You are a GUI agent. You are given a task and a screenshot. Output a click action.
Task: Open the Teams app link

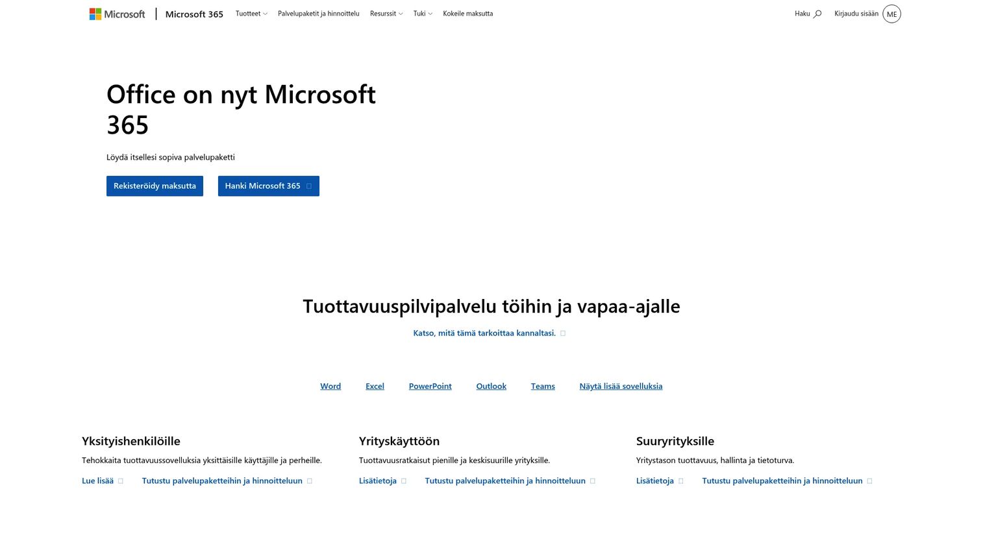[543, 386]
